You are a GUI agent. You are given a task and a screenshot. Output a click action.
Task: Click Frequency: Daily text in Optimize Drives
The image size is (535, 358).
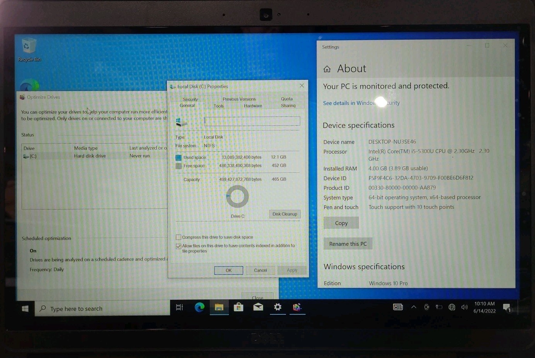(x=47, y=270)
